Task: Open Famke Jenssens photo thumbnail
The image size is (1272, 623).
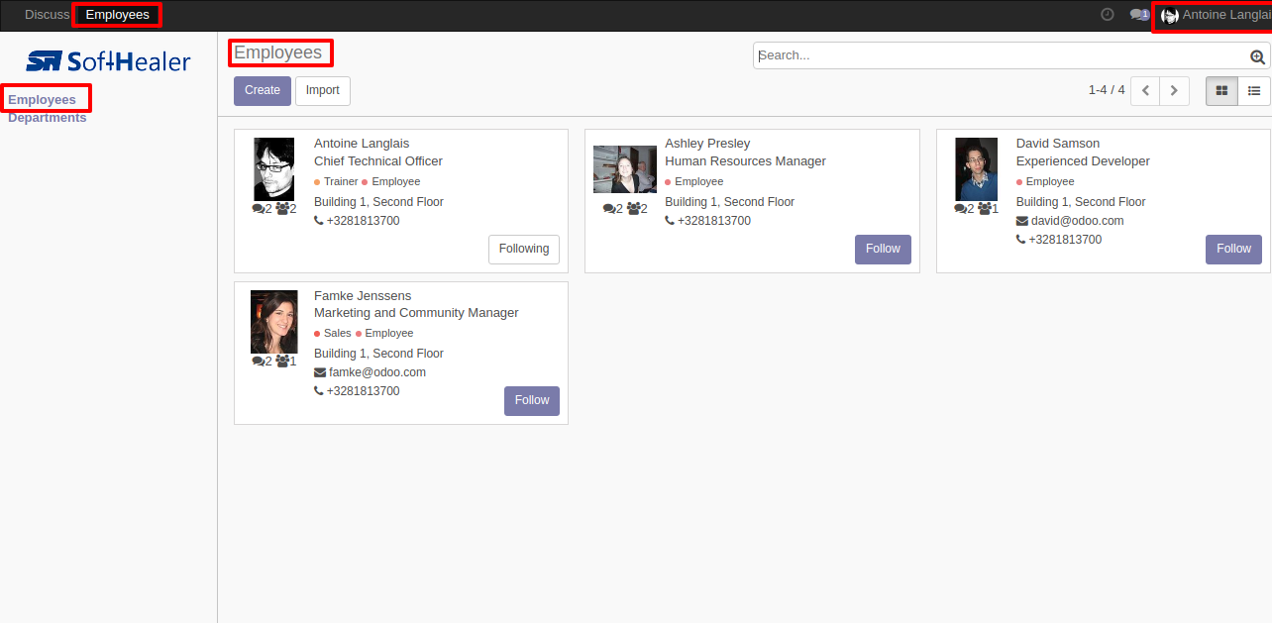Action: tap(274, 322)
